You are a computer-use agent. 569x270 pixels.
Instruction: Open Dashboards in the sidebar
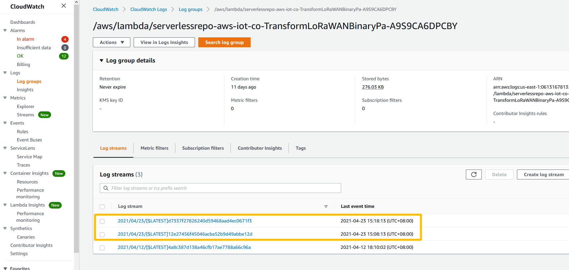click(x=23, y=22)
